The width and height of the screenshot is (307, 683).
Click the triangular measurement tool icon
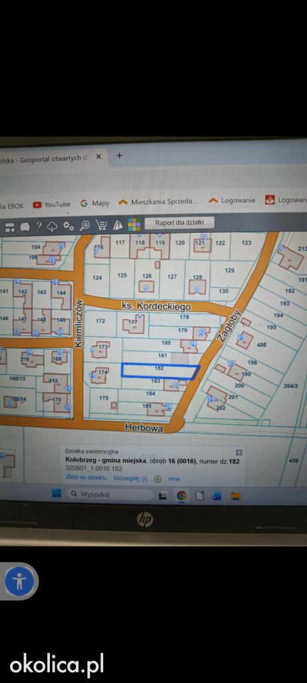point(117,225)
